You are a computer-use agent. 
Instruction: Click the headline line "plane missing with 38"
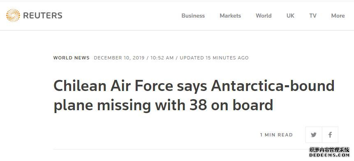pos(130,105)
